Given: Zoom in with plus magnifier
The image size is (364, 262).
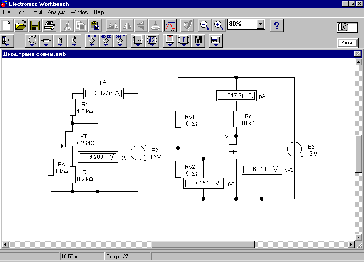Looking at the screenshot, I should (x=219, y=25).
